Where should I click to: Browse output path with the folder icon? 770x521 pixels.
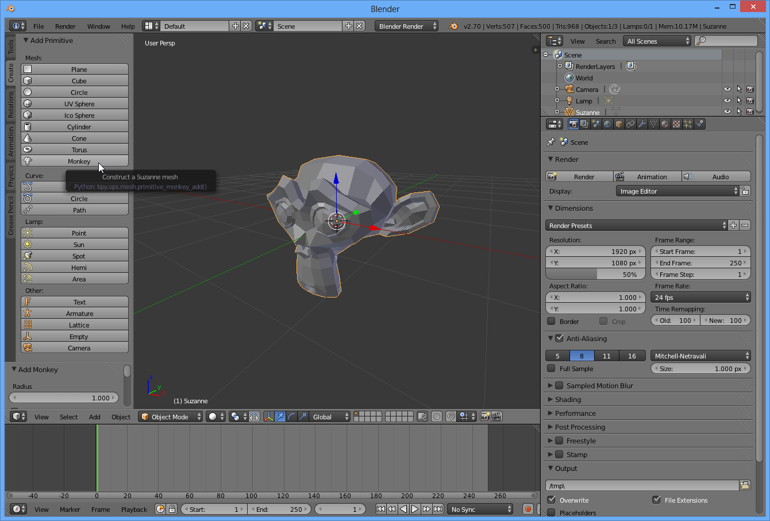[745, 485]
